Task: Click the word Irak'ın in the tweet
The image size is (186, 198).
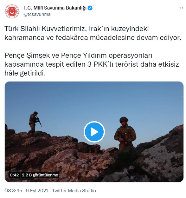Action: tap(99, 29)
